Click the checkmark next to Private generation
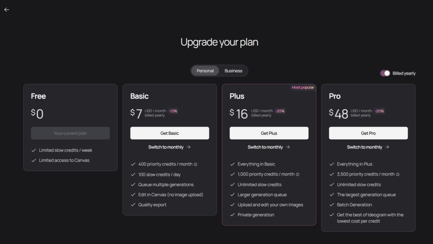Image resolution: width=433 pixels, height=244 pixels. (232, 215)
